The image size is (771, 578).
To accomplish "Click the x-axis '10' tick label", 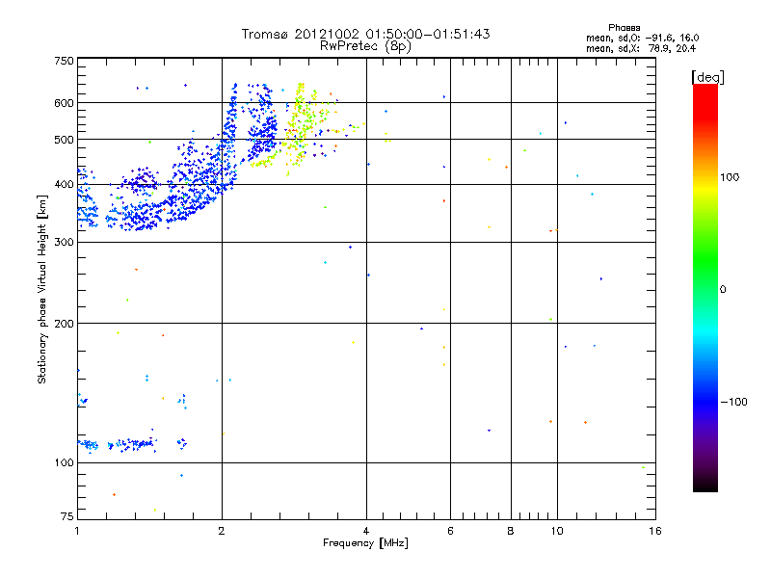I will click(557, 531).
